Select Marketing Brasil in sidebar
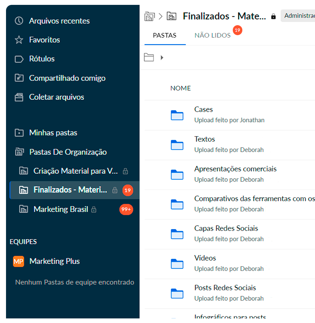 pyautogui.click(x=61, y=209)
